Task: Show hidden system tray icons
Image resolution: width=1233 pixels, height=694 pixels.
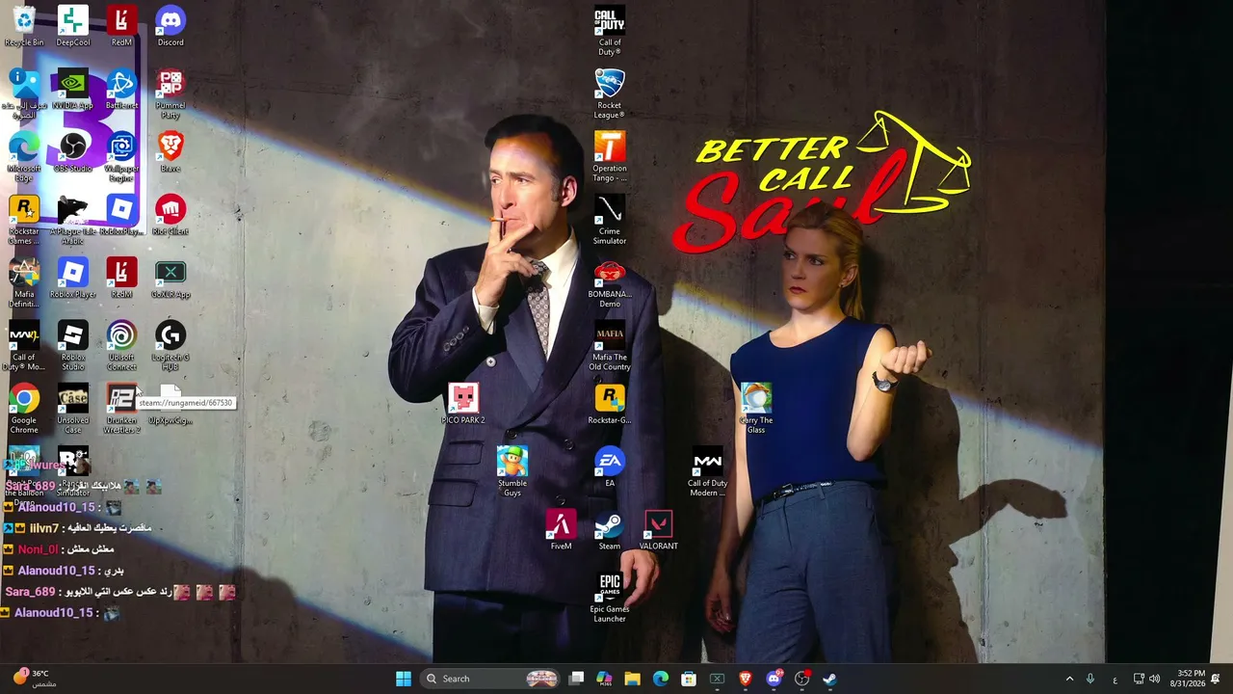Action: point(1069,679)
